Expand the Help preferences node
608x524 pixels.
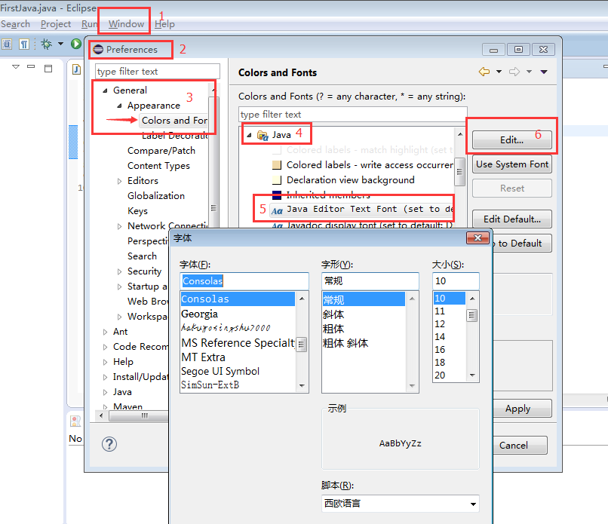[105, 362]
